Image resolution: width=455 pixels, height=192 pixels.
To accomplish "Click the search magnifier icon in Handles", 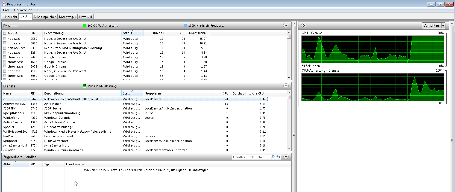I will tap(273, 157).
